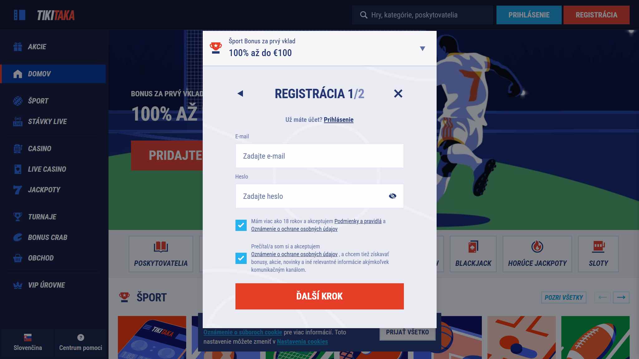The image size is (639, 359).
Task: Open Centrum pomoci help icon
Action: pyautogui.click(x=81, y=337)
